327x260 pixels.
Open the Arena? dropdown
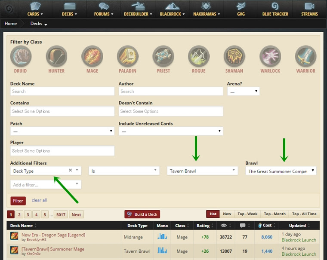tap(244, 91)
